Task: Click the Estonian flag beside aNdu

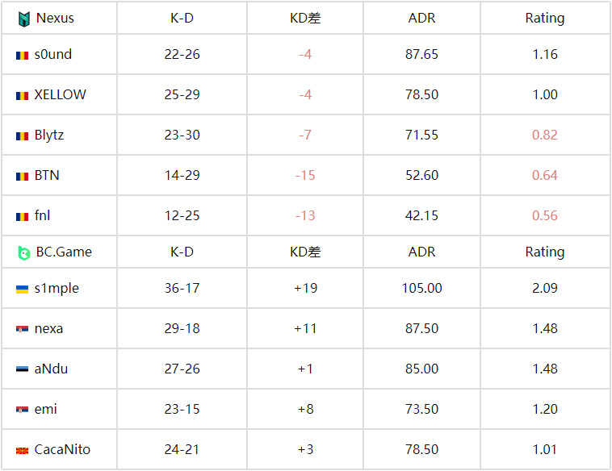Action: (x=23, y=369)
